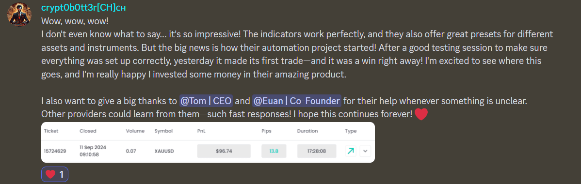Image resolution: width=581 pixels, height=184 pixels.
Task: Click the Closed column header
Action: tap(88, 131)
